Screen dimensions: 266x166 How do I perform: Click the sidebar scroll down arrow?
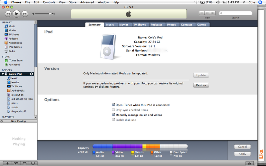pos(36,118)
